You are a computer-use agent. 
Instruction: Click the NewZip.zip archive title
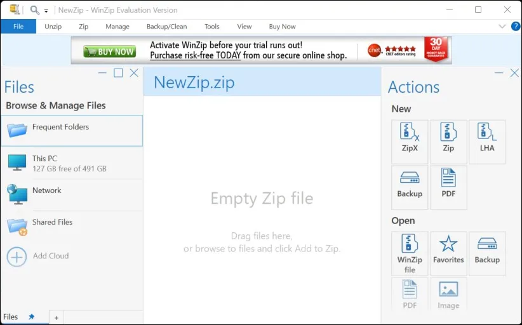[x=194, y=82]
